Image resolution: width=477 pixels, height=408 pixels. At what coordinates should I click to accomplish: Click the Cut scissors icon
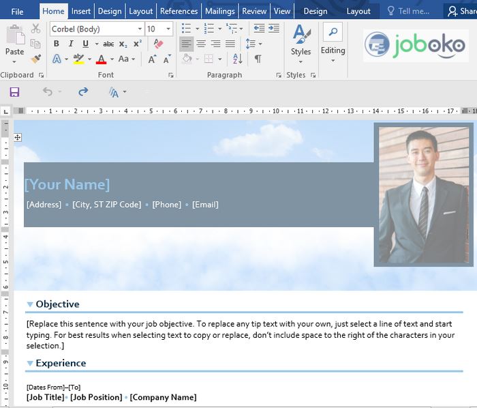point(35,29)
